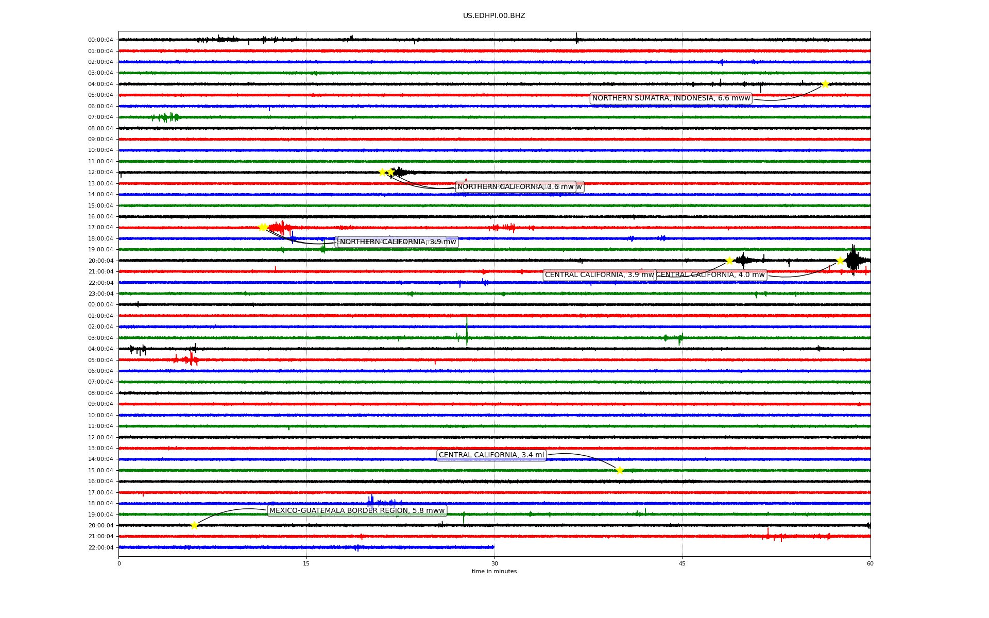Click the time in minutes axis label
This screenshot has height=618, width=989.
click(x=494, y=572)
